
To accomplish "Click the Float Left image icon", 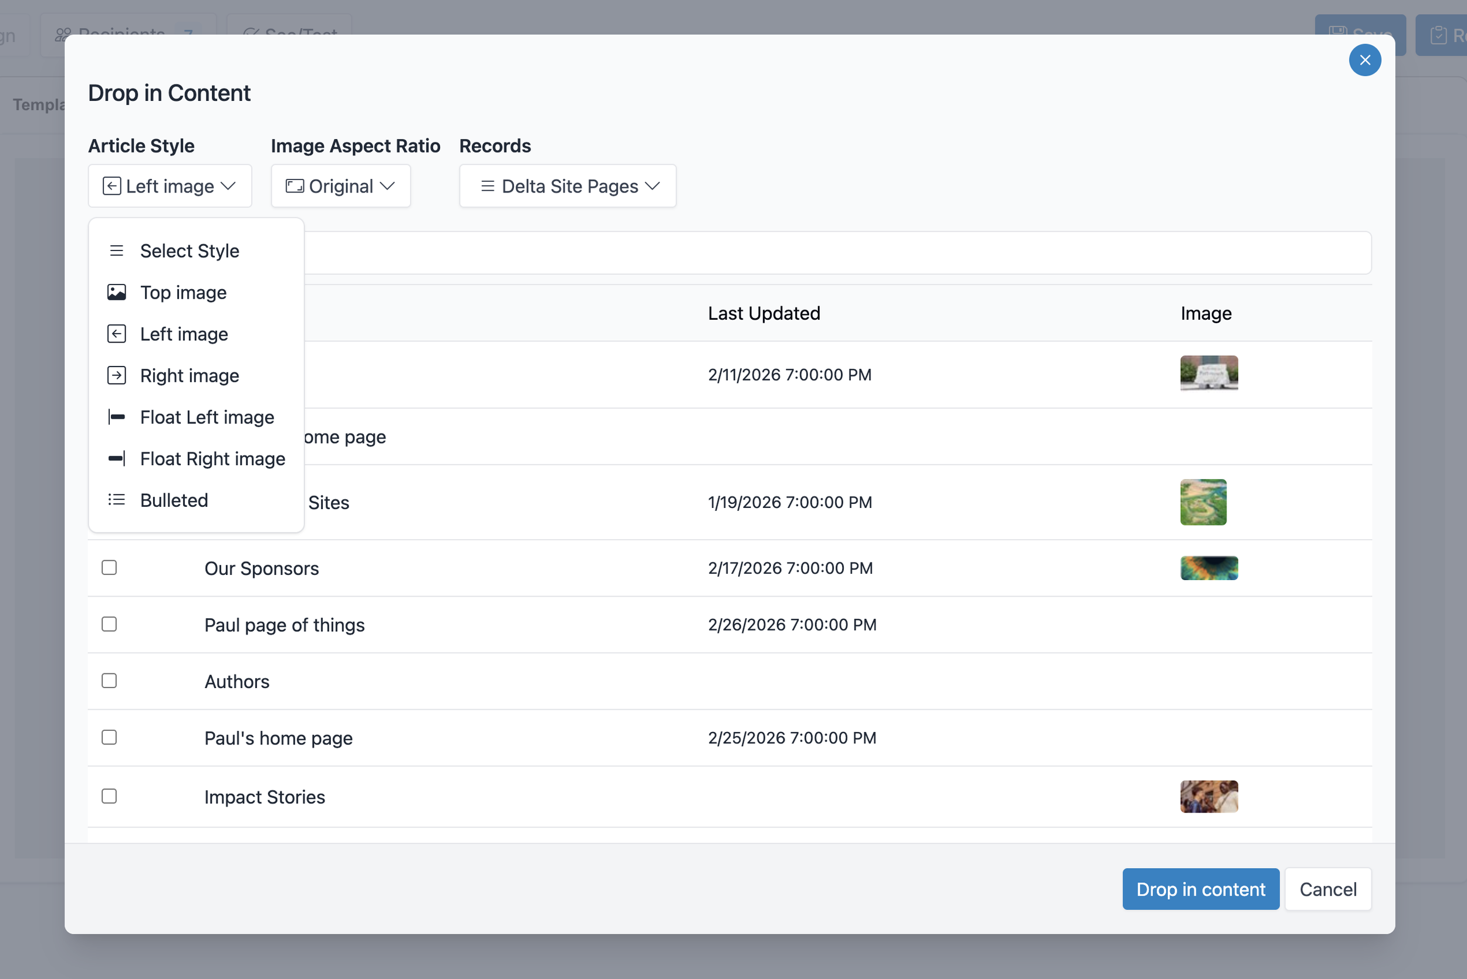I will coord(117,417).
